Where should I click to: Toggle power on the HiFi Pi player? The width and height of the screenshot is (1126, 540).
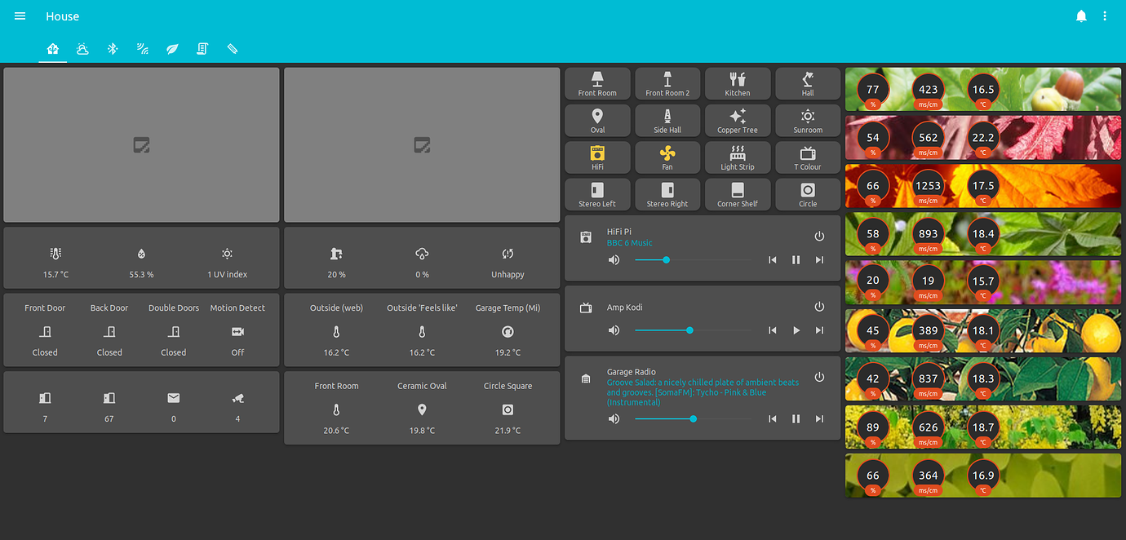pos(819,236)
